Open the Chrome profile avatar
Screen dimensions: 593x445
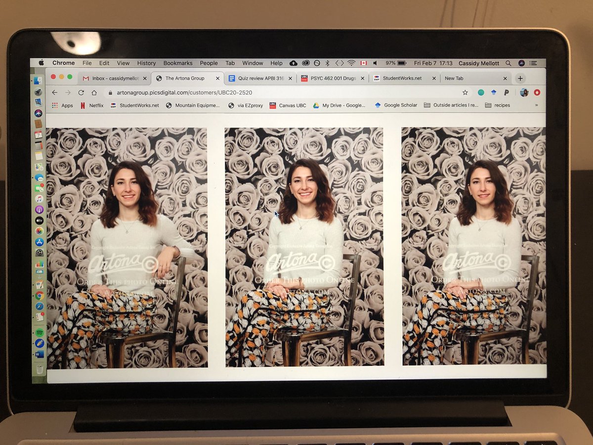point(524,92)
